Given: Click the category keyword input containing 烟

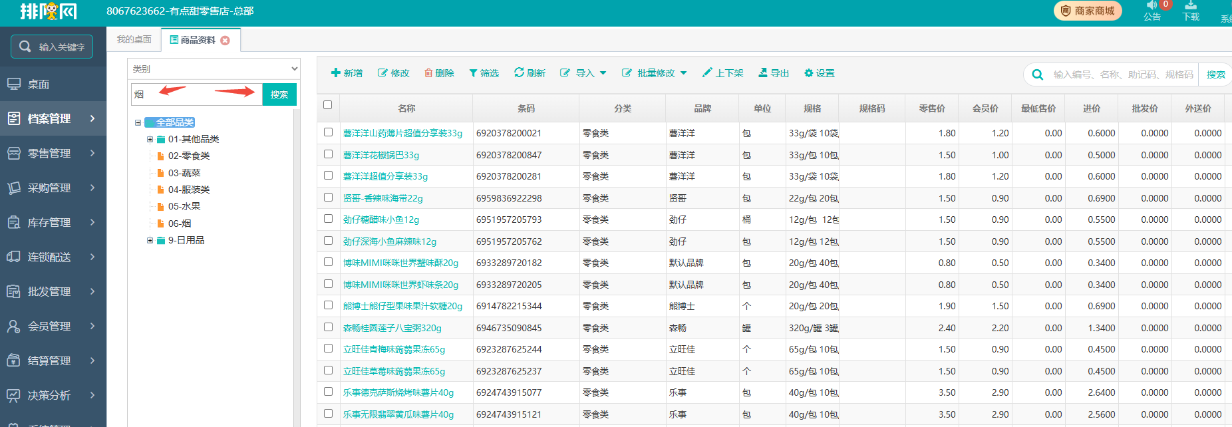Looking at the screenshot, I should tap(197, 94).
